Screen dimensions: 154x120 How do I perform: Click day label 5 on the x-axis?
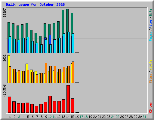(28, 117)
